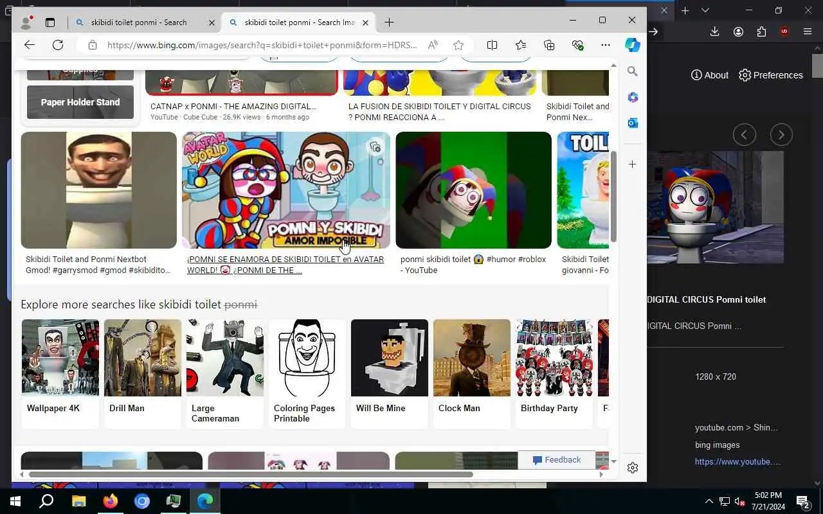Select the Birthday Party related search
Viewport: 823px width, 514px height.
coord(554,374)
